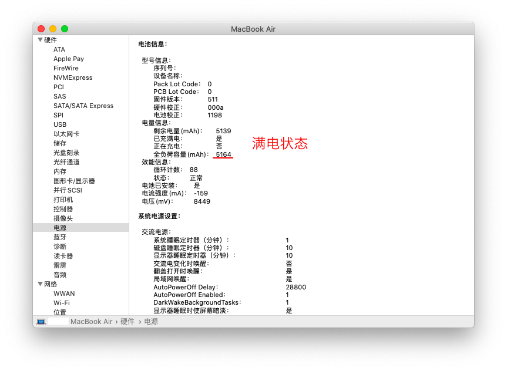Select the highlighted 电源 power entry
Image resolution: width=507 pixels, height=371 pixels.
point(81,228)
